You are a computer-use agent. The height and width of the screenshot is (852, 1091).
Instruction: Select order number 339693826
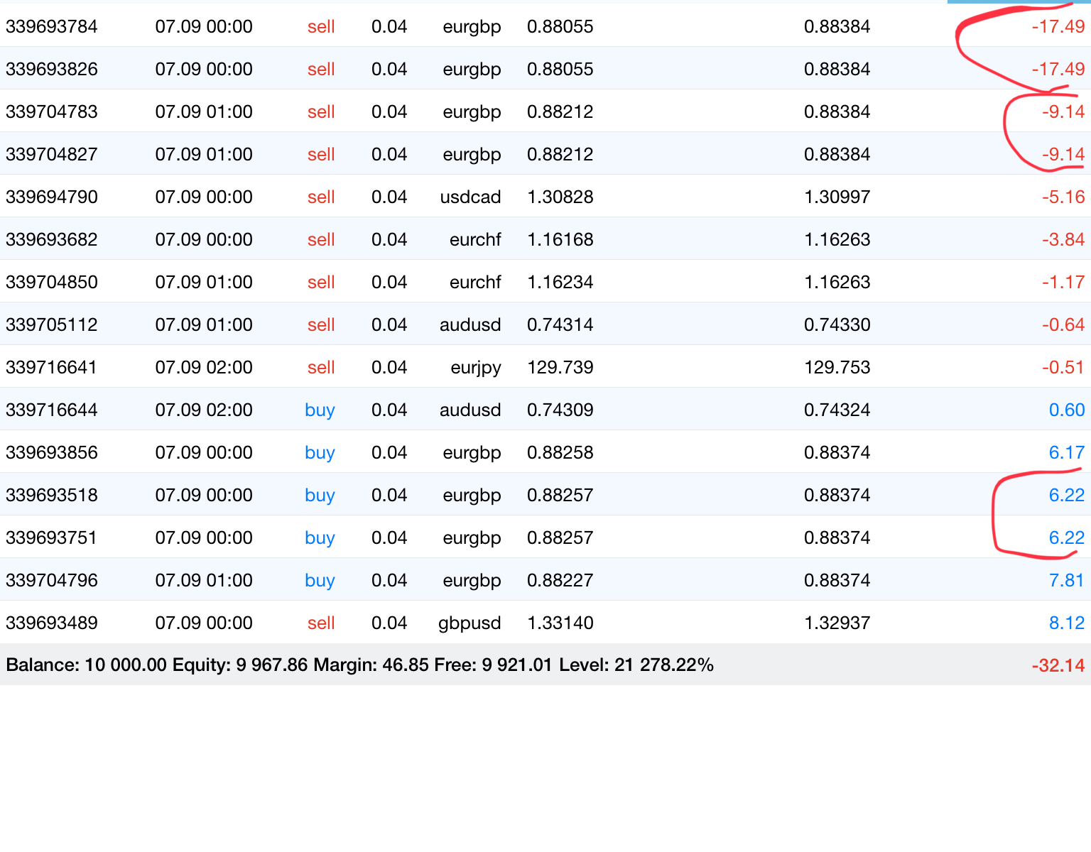pos(52,70)
